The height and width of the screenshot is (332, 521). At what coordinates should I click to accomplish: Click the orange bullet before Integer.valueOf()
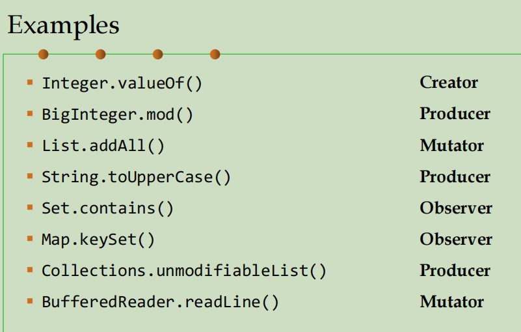pyautogui.click(x=29, y=83)
